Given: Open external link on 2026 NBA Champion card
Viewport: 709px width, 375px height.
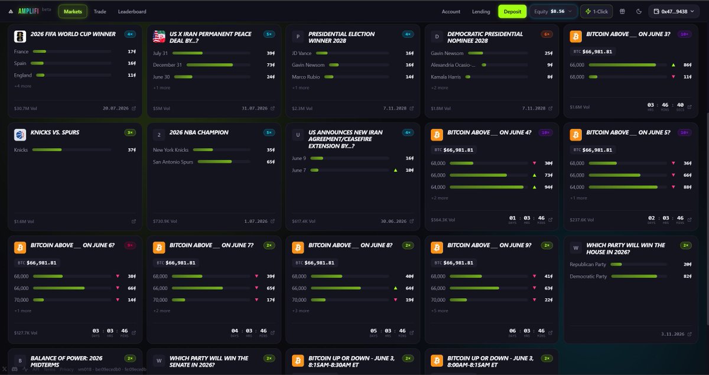Looking at the screenshot, I should pyautogui.click(x=272, y=221).
